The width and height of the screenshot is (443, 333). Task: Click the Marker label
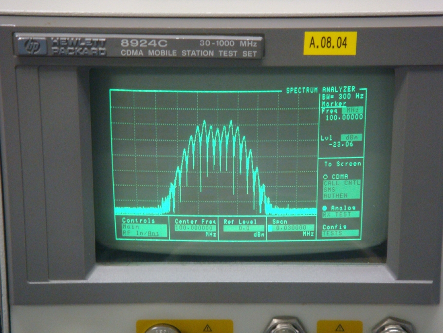(334, 103)
